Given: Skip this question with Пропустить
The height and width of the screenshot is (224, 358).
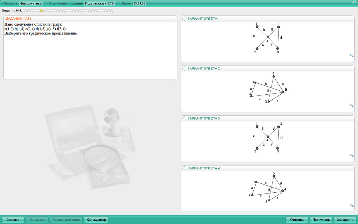Looking at the screenshot, I should (321, 220).
